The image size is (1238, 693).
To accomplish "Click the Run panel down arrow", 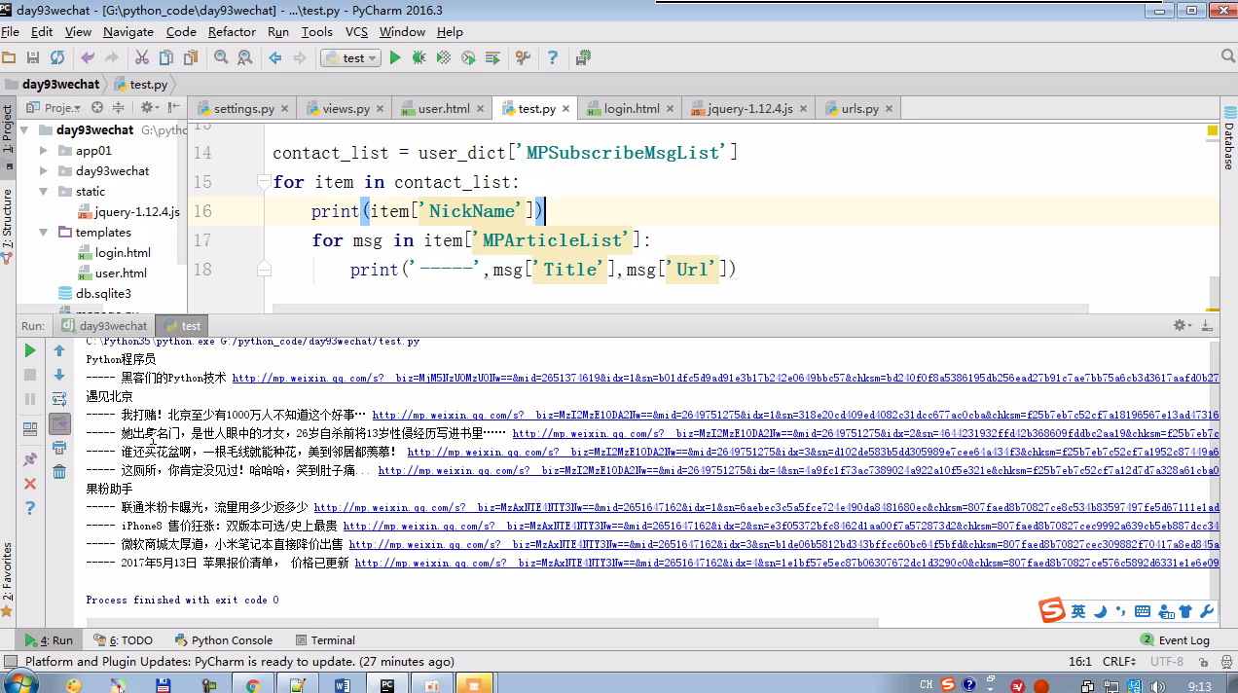I will click(59, 375).
